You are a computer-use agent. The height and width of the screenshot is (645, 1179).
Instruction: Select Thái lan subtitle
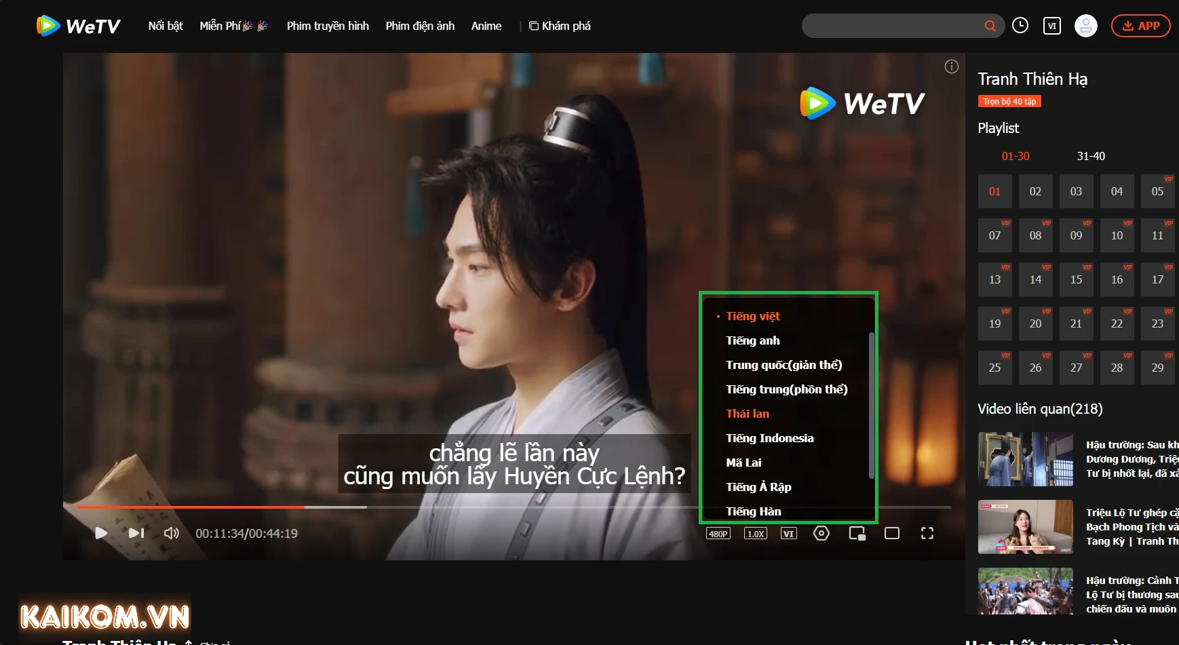tap(748, 414)
